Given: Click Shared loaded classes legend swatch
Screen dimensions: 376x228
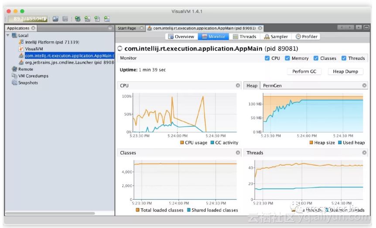Looking at the screenshot, I should pyautogui.click(x=189, y=210).
